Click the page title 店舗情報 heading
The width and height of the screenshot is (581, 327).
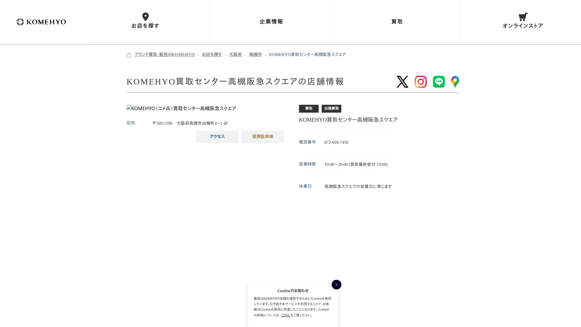(235, 82)
